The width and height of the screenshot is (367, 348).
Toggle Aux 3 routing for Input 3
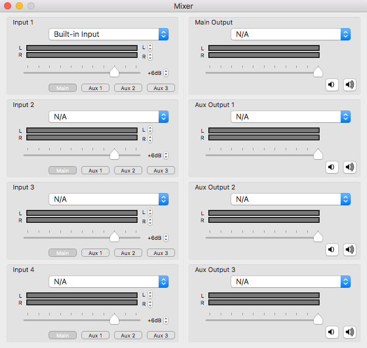click(161, 253)
